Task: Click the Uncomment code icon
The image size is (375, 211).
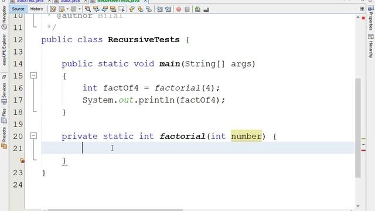Action: click(206, 9)
